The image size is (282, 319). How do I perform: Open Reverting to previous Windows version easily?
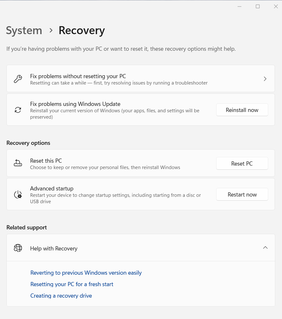click(86, 273)
